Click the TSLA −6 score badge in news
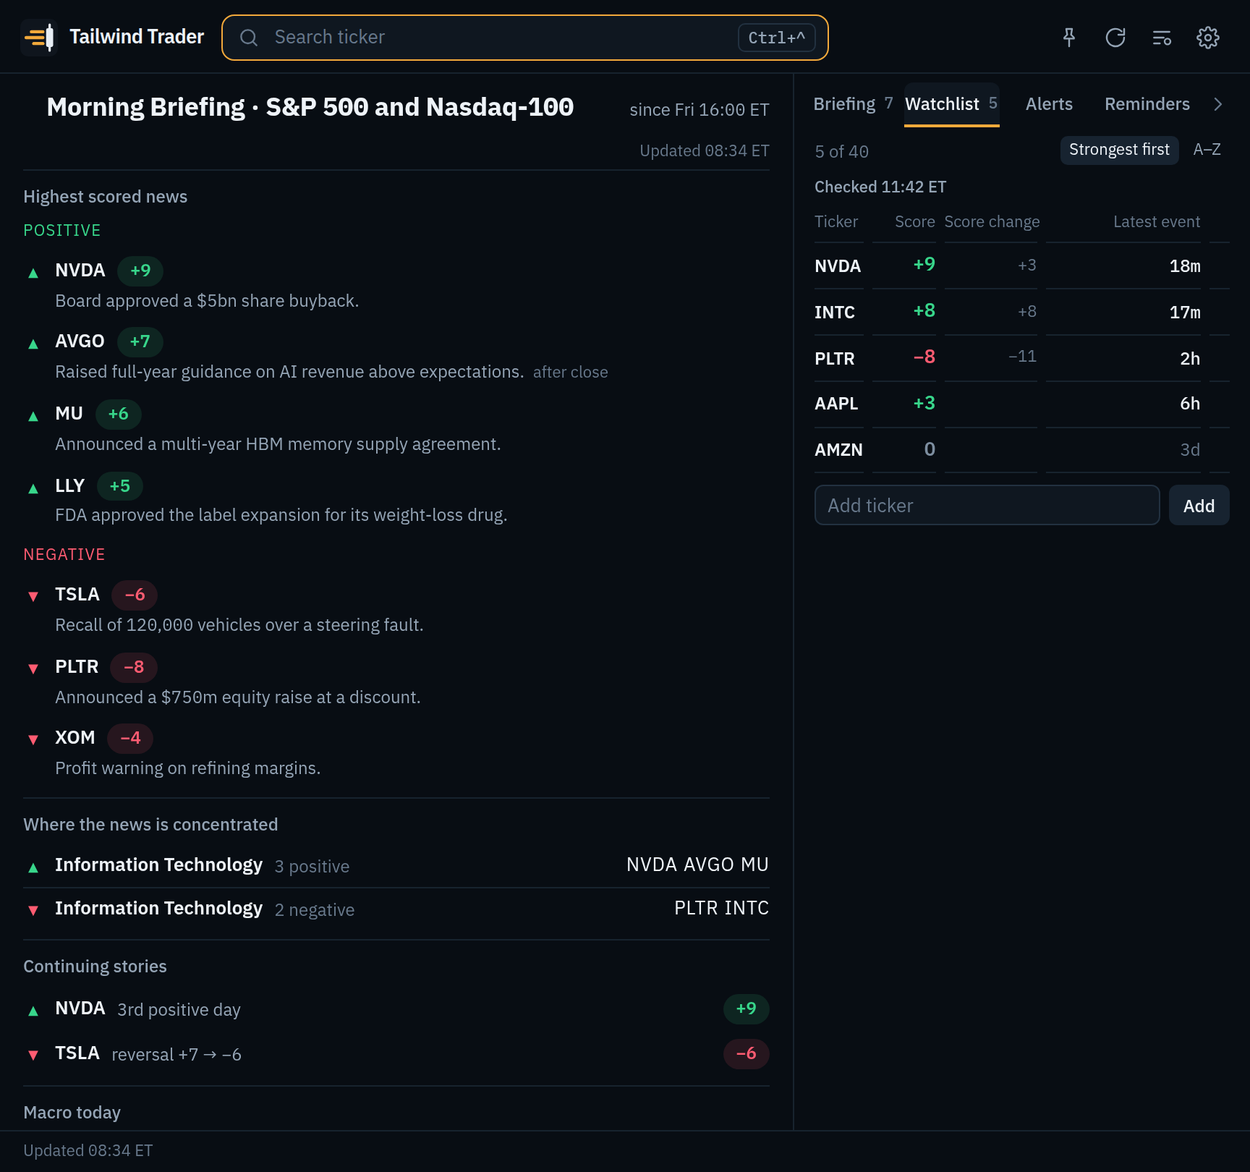 pos(135,595)
